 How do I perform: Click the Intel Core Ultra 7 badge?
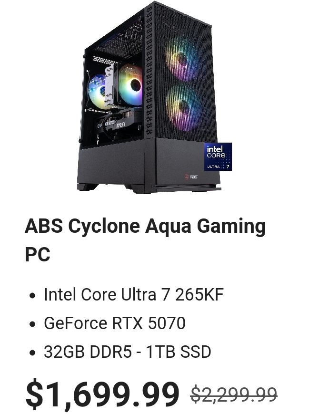click(218, 156)
